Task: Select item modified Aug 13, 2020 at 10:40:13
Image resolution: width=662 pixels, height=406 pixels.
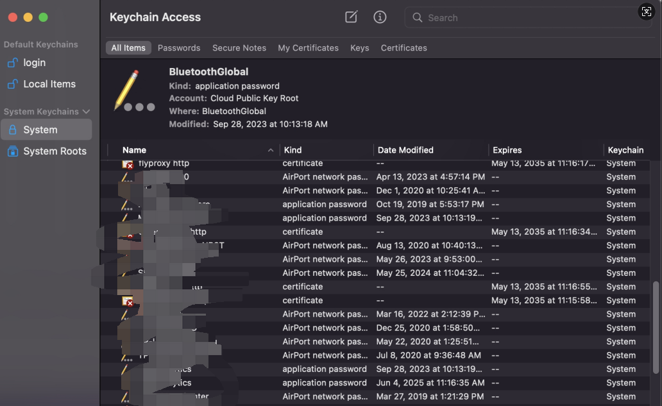Action: (x=429, y=246)
